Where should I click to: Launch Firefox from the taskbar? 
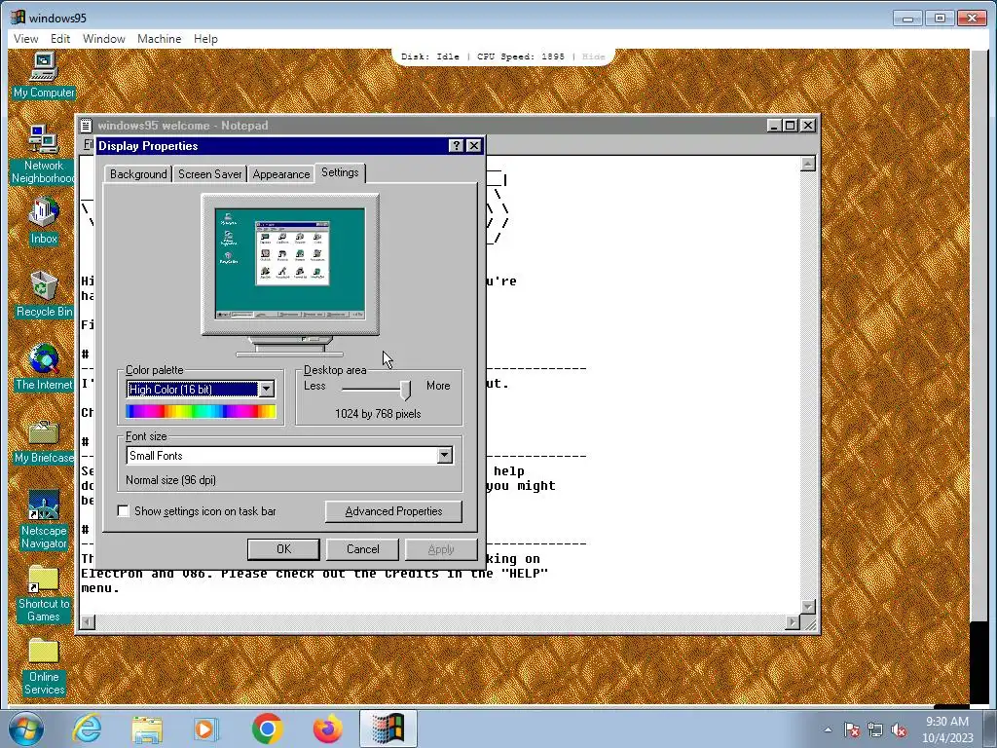327,729
